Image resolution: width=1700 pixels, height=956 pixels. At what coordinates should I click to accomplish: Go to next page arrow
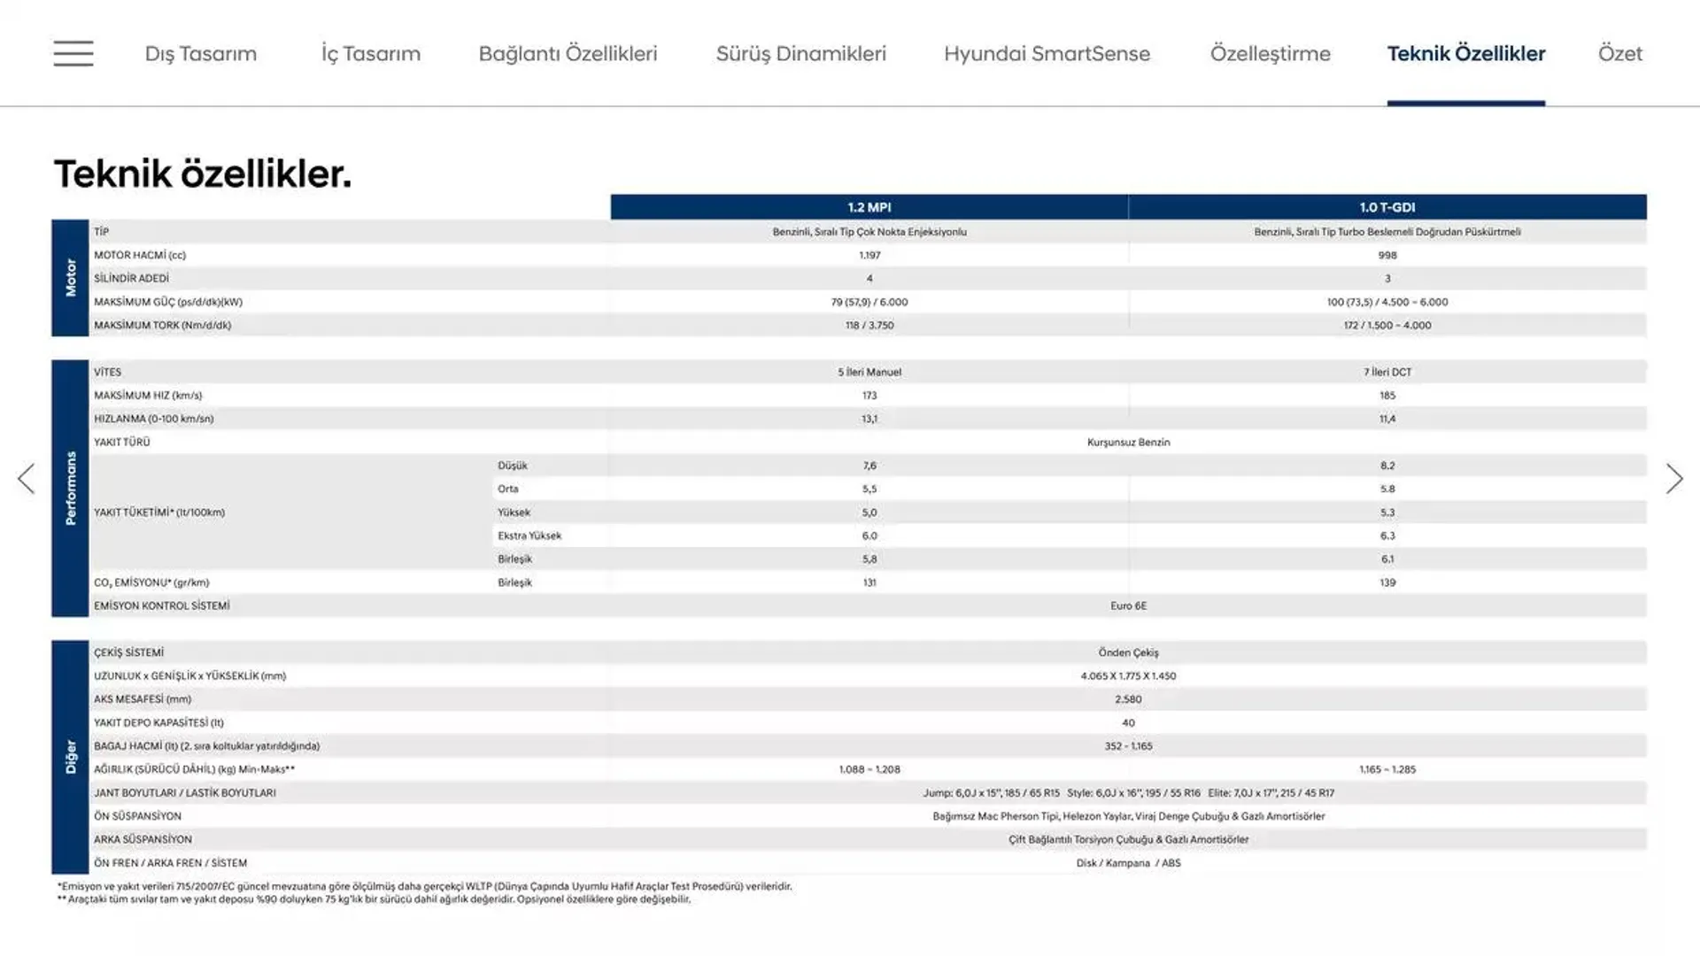click(1673, 479)
